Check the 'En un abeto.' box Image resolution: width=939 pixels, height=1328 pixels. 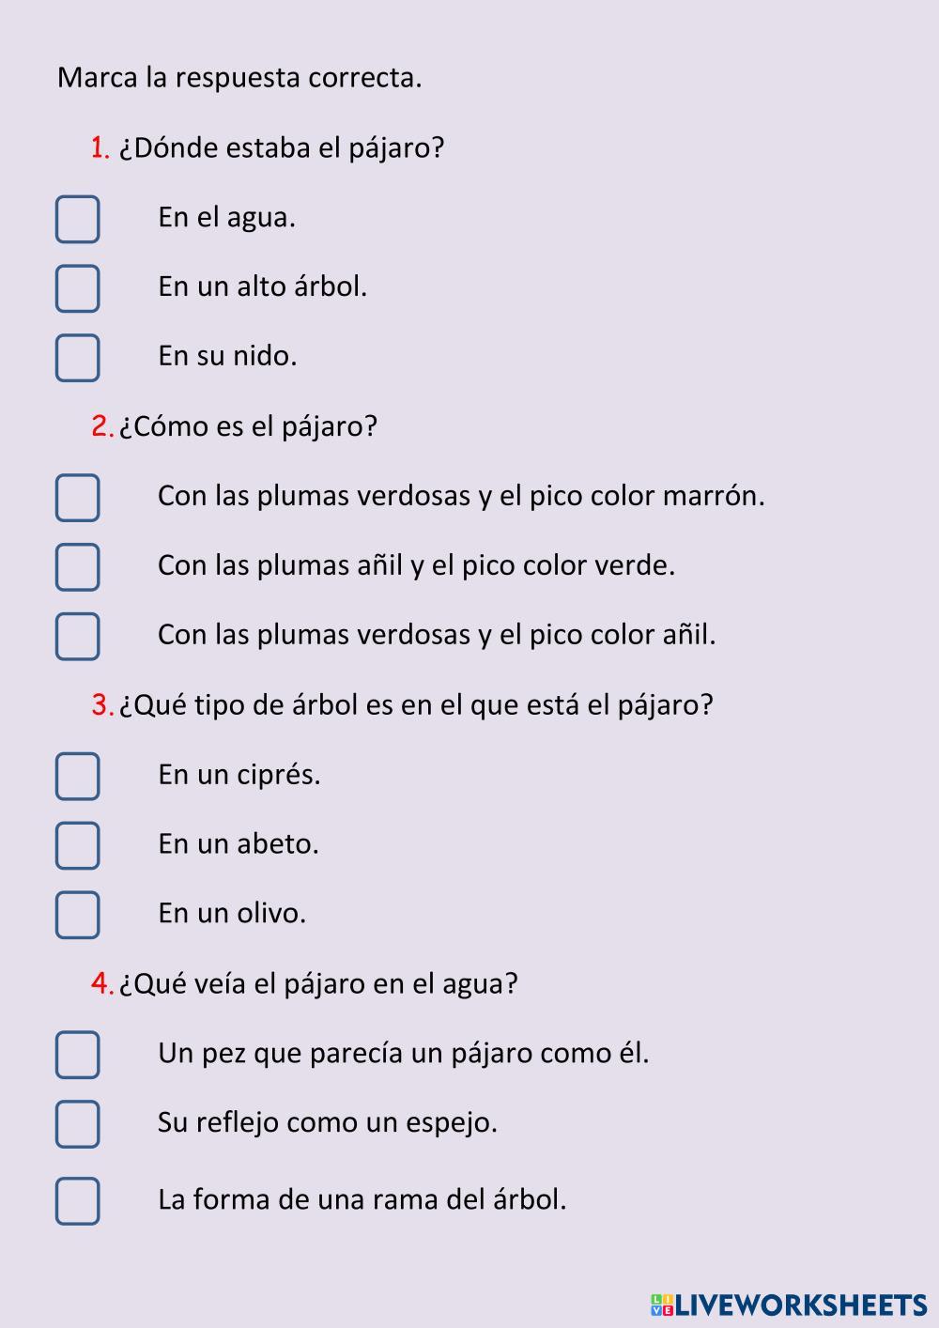pos(77,846)
